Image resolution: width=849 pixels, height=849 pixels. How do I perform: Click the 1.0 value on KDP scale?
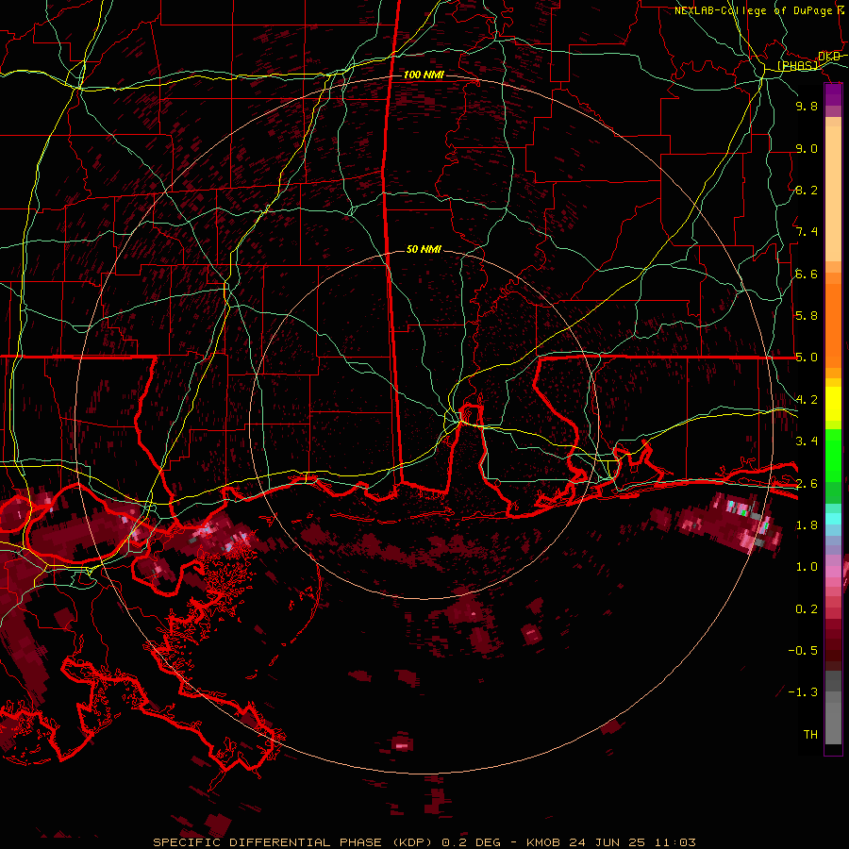tap(807, 567)
